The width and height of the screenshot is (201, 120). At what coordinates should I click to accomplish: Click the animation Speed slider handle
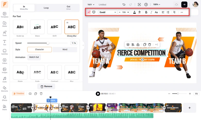pos(48,43)
